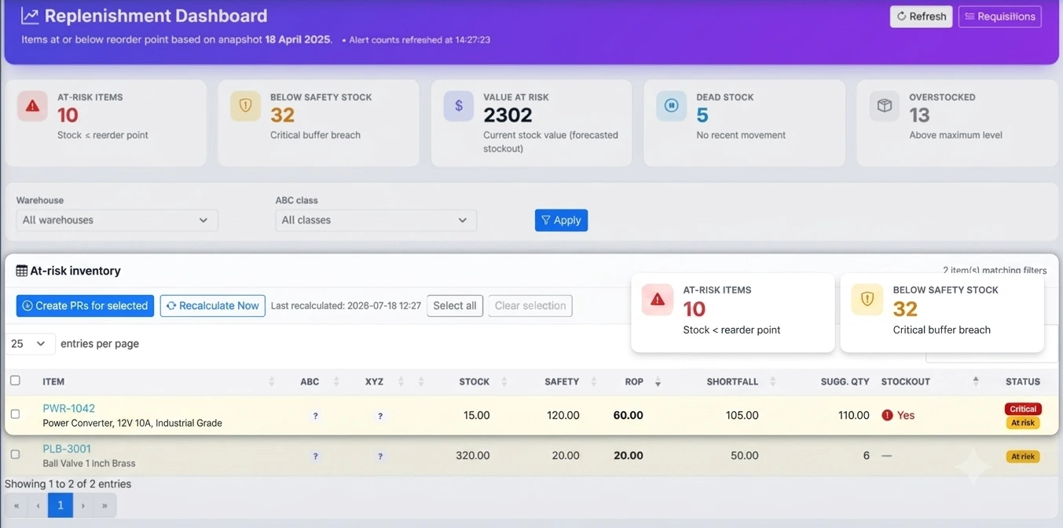Open the entries per page dropdown set to 25
Image resolution: width=1063 pixels, height=528 pixels.
pyautogui.click(x=31, y=344)
